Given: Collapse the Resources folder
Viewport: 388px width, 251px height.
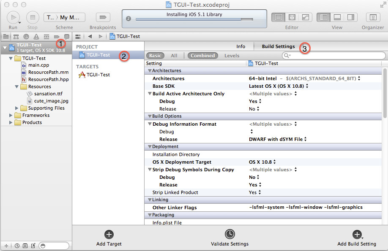Looking at the screenshot, I should [x=16, y=87].
